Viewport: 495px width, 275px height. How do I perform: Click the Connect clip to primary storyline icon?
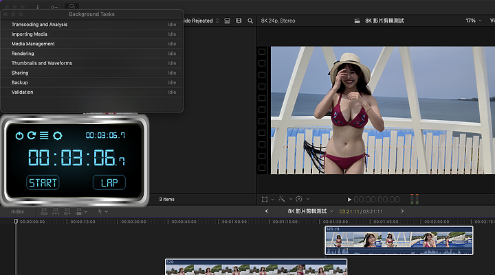[x=44, y=211]
